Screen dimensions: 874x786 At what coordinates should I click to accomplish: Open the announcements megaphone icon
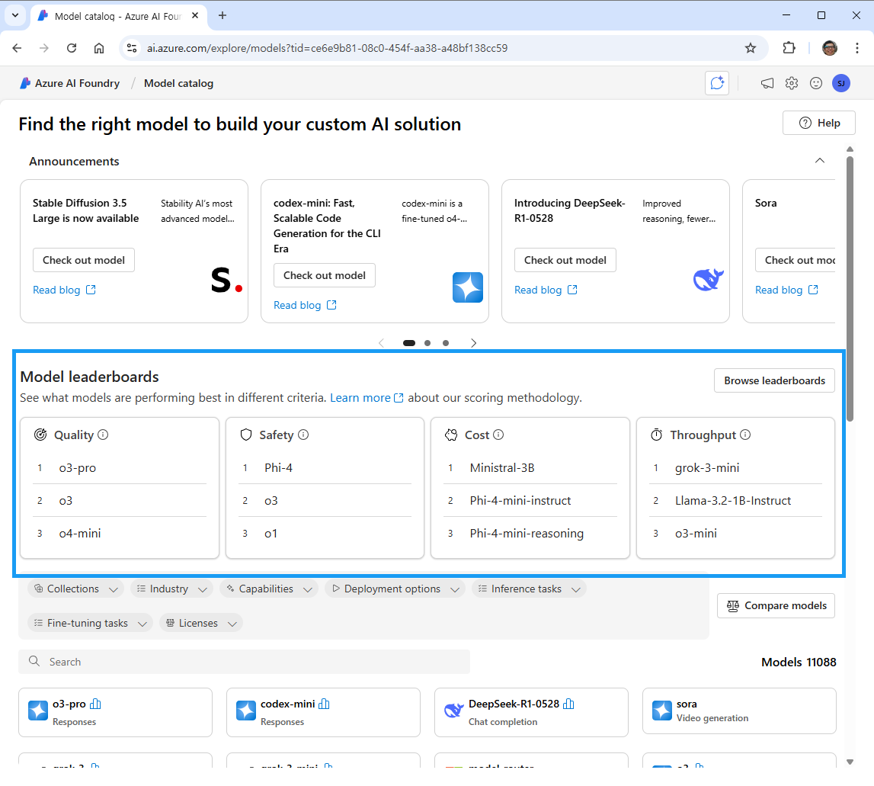pos(767,83)
